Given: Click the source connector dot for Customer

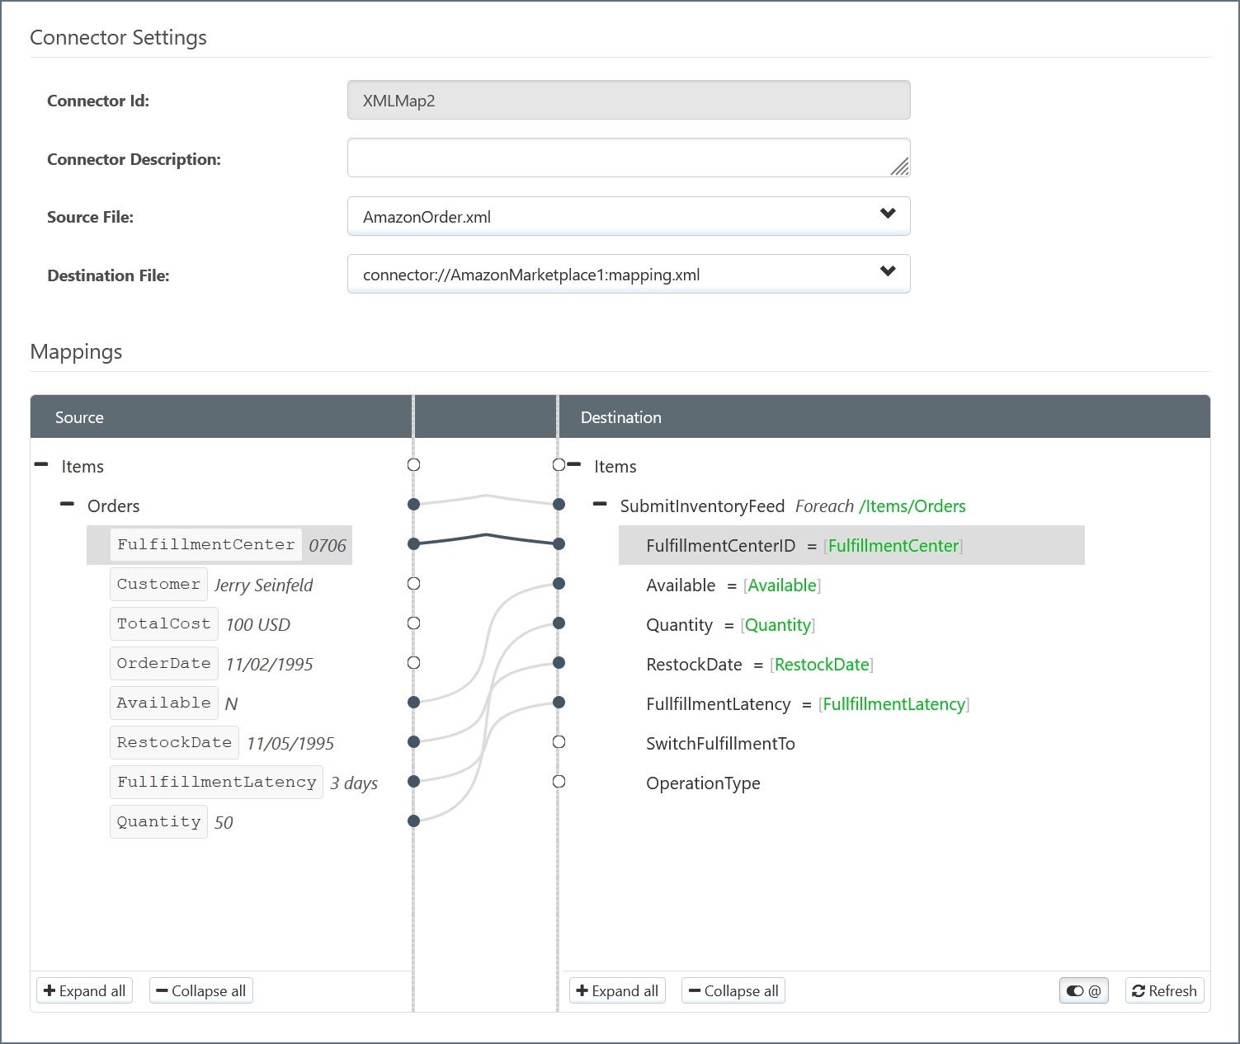Looking at the screenshot, I should coord(414,584).
